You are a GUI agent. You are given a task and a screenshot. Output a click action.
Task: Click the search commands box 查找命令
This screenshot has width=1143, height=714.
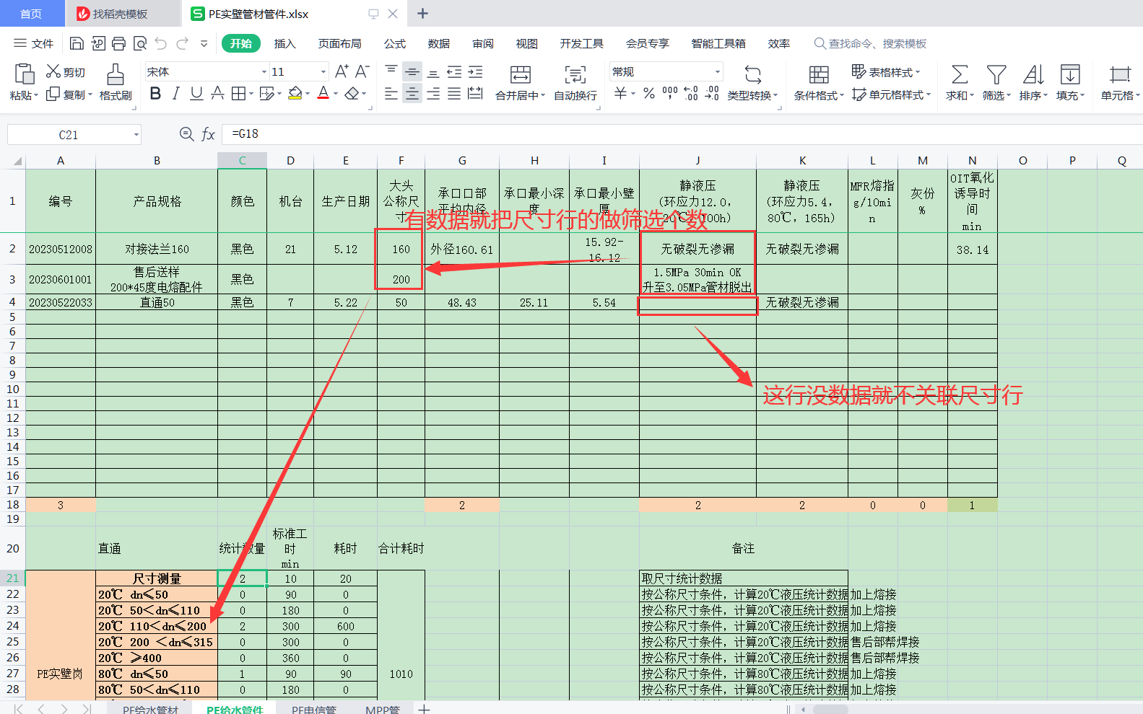coord(870,43)
